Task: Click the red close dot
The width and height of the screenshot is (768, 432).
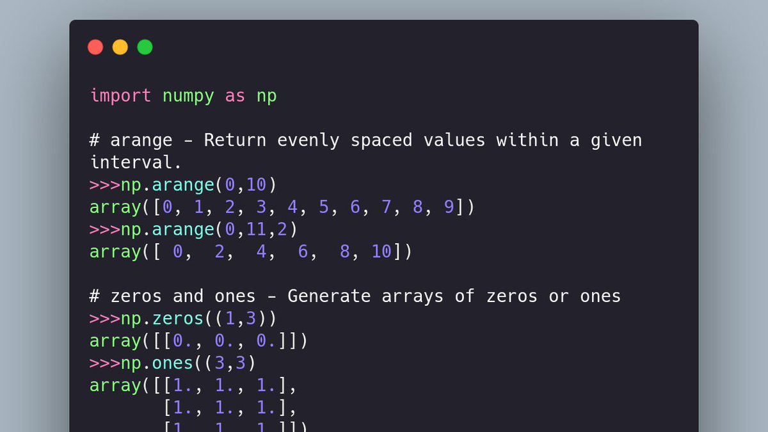Action: [x=95, y=47]
